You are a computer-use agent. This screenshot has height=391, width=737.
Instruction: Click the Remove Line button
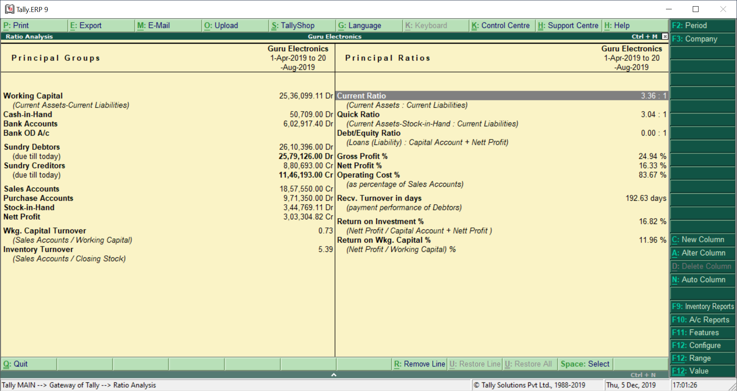(419, 364)
